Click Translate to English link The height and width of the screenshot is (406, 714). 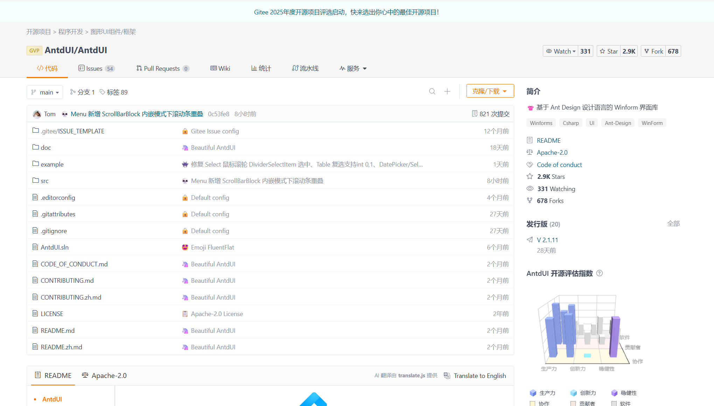click(x=479, y=376)
